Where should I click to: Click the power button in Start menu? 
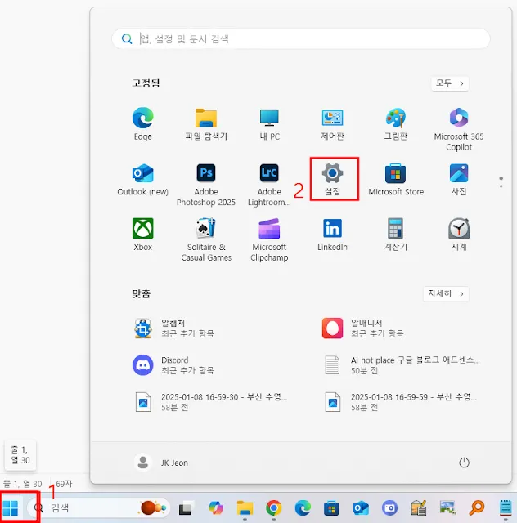click(x=464, y=463)
